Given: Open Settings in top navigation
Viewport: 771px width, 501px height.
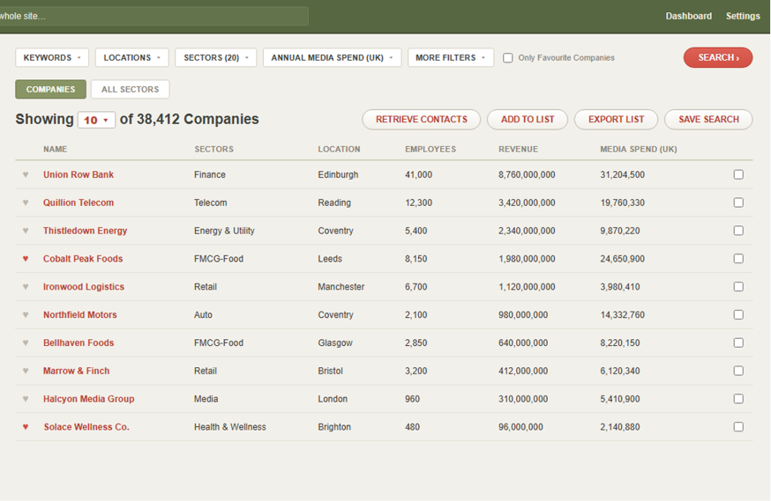Looking at the screenshot, I should pyautogui.click(x=743, y=16).
